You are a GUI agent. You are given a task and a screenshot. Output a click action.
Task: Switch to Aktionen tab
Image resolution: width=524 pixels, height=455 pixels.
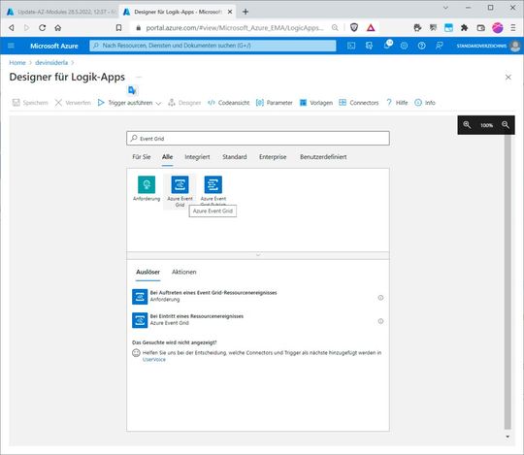pos(183,272)
